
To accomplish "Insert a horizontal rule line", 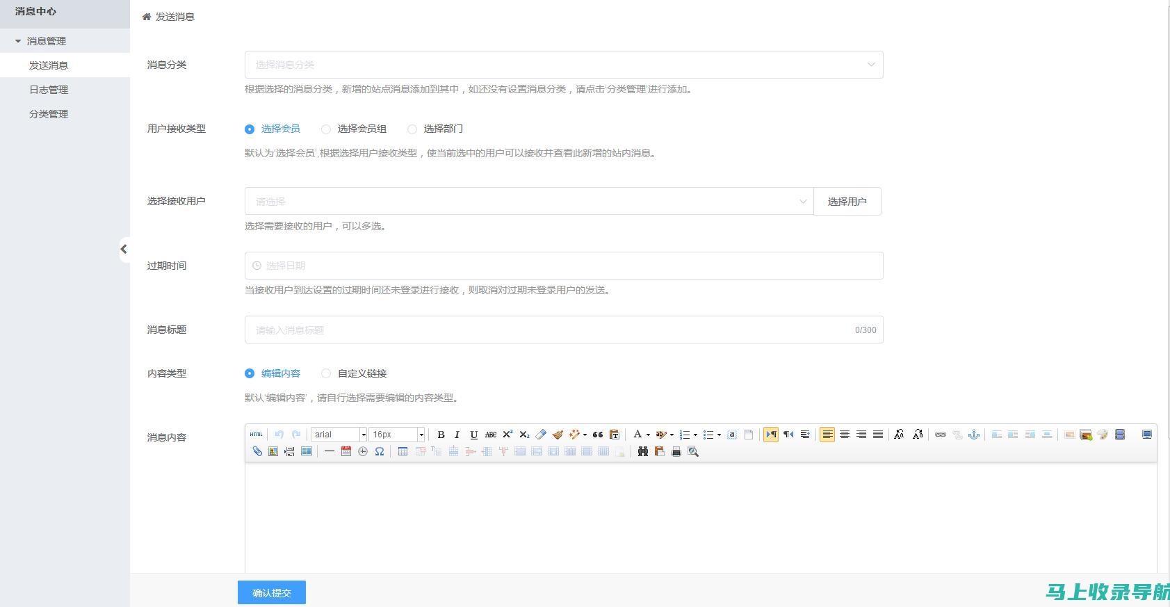I will pyautogui.click(x=330, y=451).
